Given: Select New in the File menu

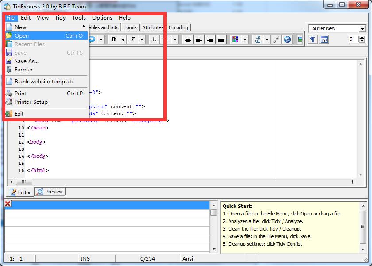Looking at the screenshot, I should pos(46,27).
